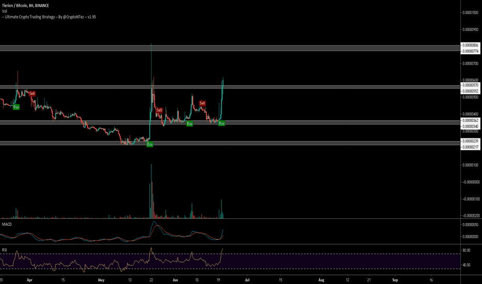Click the Aug date axis label

pos(321,280)
